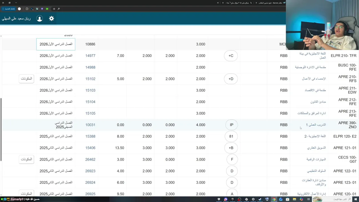This screenshot has height=202, width=359.
Task: Open Microsoft Store in the taskbar
Action: (x=287, y=199)
